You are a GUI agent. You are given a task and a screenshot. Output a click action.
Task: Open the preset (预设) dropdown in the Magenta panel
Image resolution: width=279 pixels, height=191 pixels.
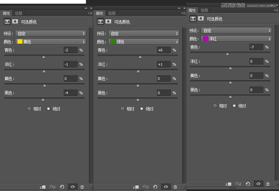point(236,31)
